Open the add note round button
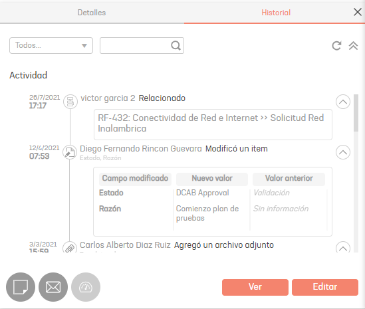 [21, 287]
